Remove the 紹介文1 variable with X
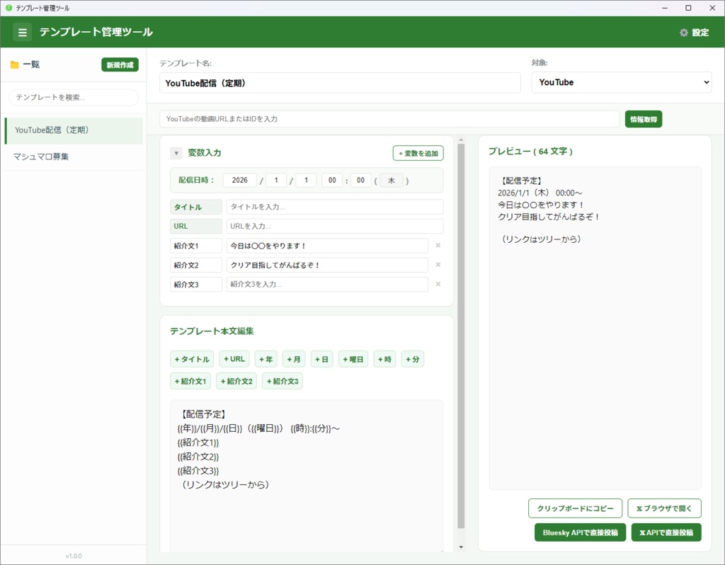The width and height of the screenshot is (725, 565). point(438,245)
